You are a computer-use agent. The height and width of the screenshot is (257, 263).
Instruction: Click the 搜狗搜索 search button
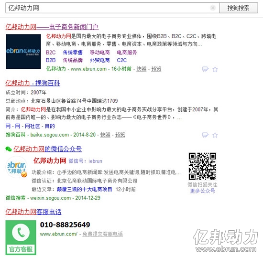[x=238, y=8]
